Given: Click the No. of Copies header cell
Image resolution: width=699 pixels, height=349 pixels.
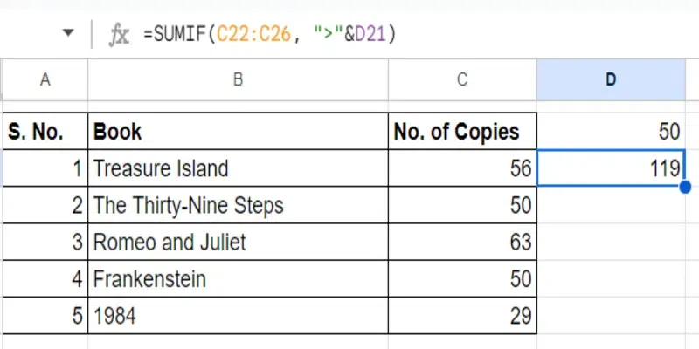Looking at the screenshot, I should pos(461,132).
